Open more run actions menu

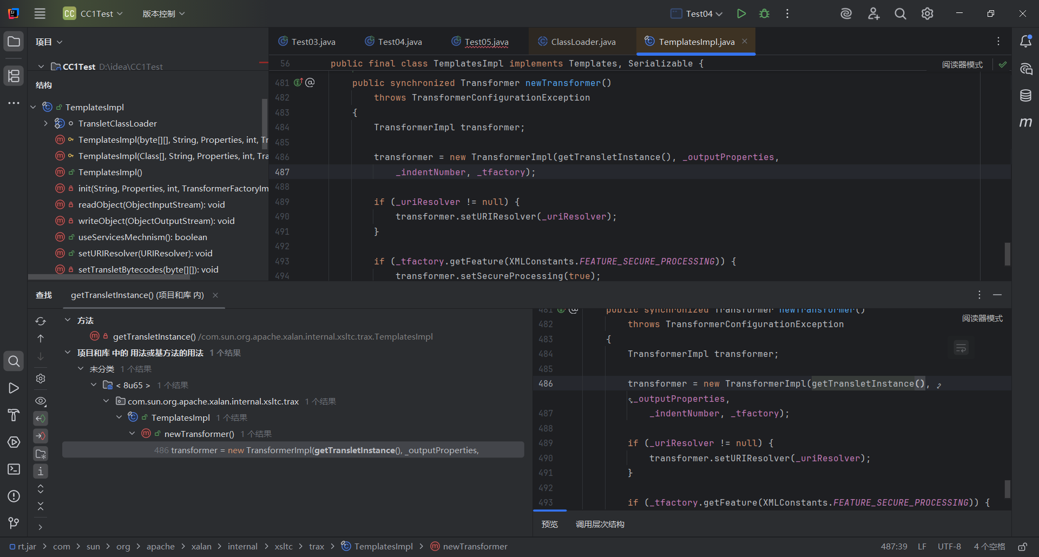coord(787,14)
